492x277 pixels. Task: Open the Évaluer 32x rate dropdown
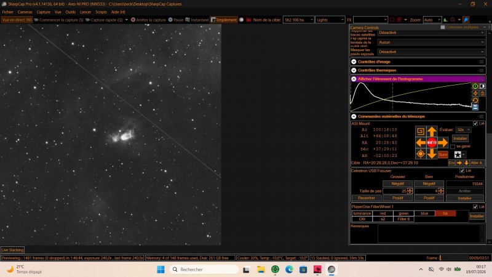tap(464, 130)
